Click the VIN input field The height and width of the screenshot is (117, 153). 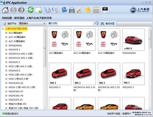click(76, 24)
